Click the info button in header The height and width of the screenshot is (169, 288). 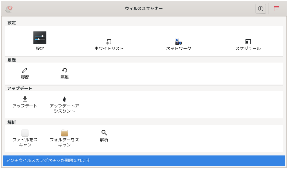(x=261, y=9)
